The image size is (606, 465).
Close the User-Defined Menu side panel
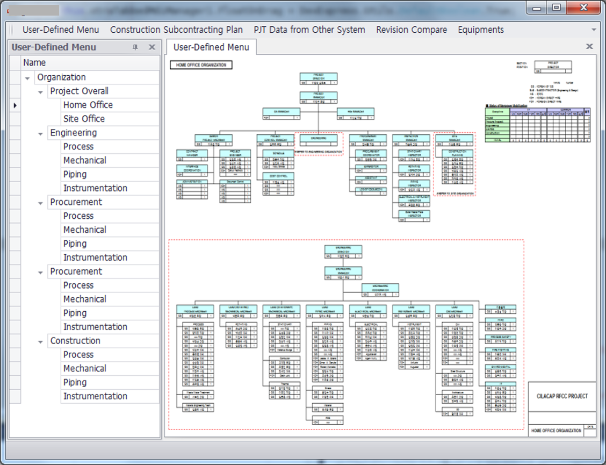coord(152,47)
